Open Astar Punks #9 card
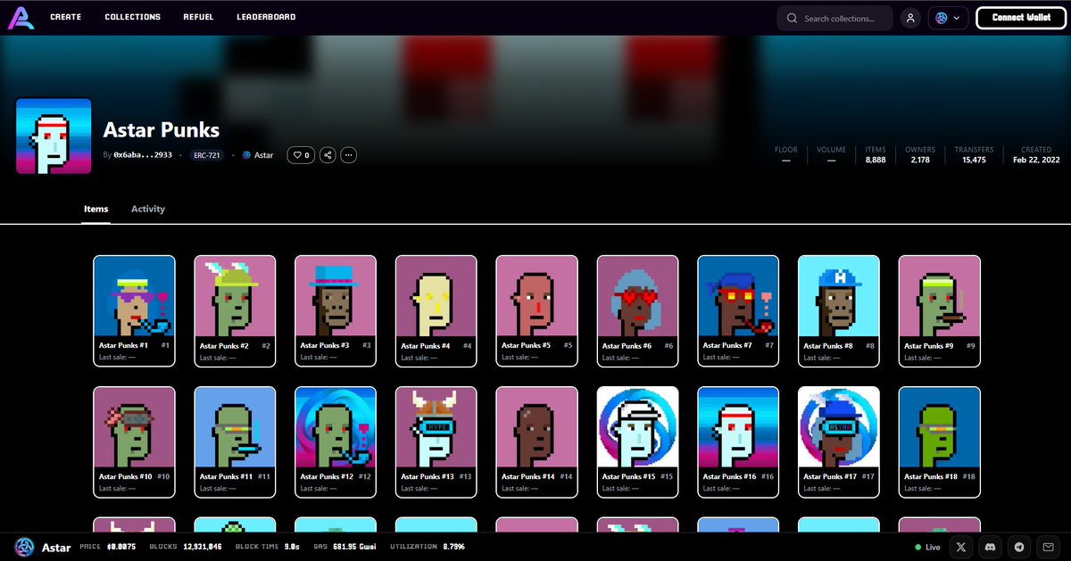1071x561 pixels. pos(940,311)
